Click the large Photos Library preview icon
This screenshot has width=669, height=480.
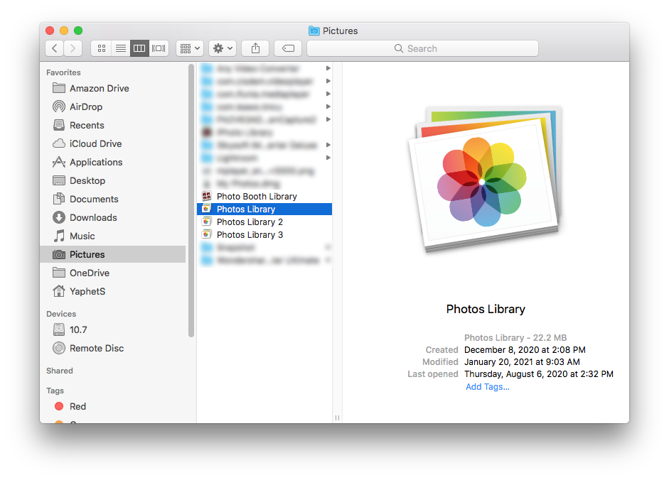485,179
